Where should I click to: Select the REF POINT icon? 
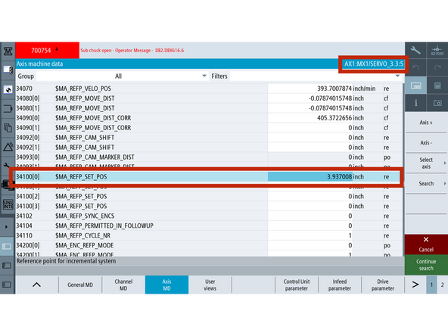click(437, 50)
